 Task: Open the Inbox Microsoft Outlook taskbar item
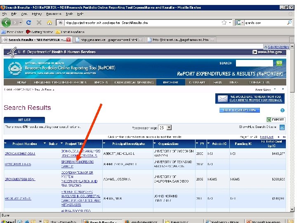[x=61, y=221]
